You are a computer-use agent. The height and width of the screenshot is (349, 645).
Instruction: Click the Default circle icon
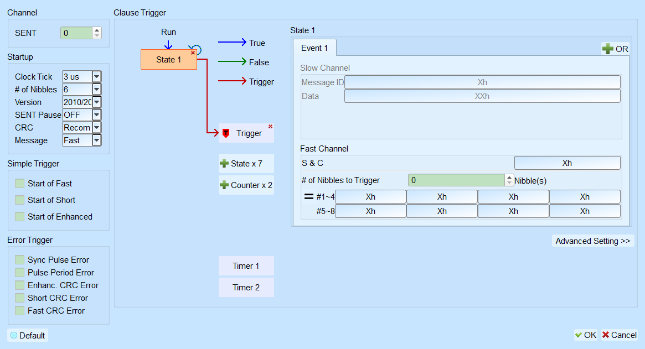click(x=14, y=335)
